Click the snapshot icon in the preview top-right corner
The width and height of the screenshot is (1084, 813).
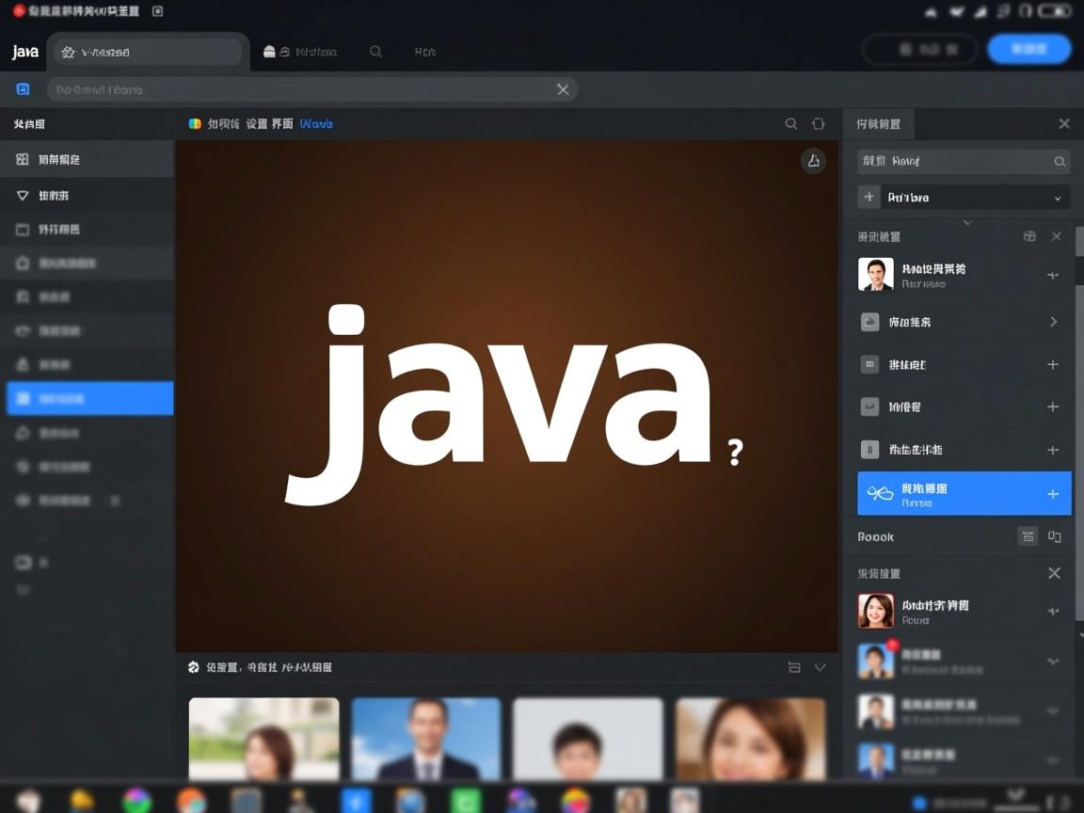pos(813,161)
